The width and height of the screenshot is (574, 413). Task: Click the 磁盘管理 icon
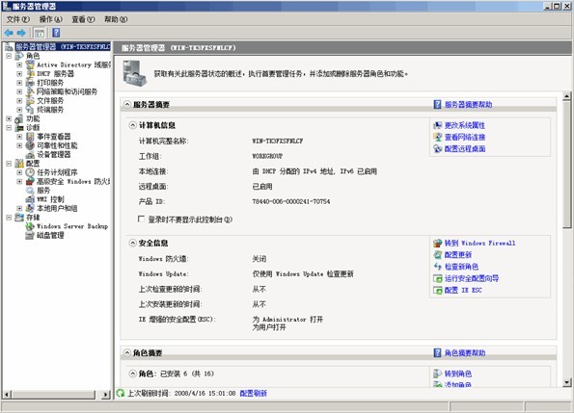(30, 235)
